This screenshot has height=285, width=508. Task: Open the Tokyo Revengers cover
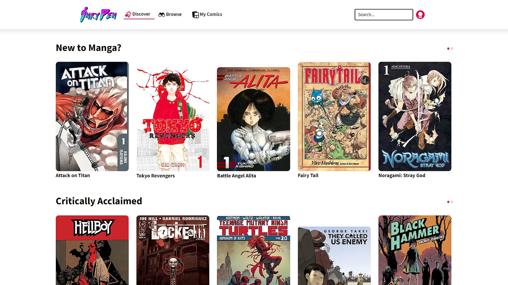173,119
